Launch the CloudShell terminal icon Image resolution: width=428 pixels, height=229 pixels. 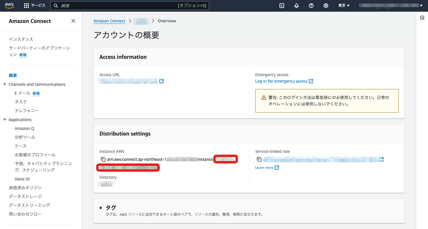coord(282,6)
